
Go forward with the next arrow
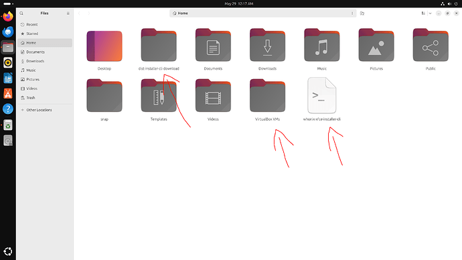pos(88,13)
